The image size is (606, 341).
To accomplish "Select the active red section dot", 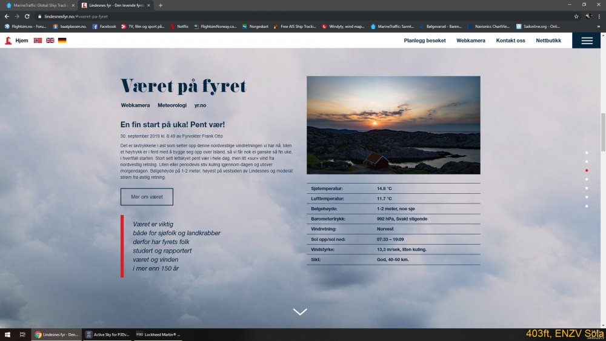I will pos(587,170).
